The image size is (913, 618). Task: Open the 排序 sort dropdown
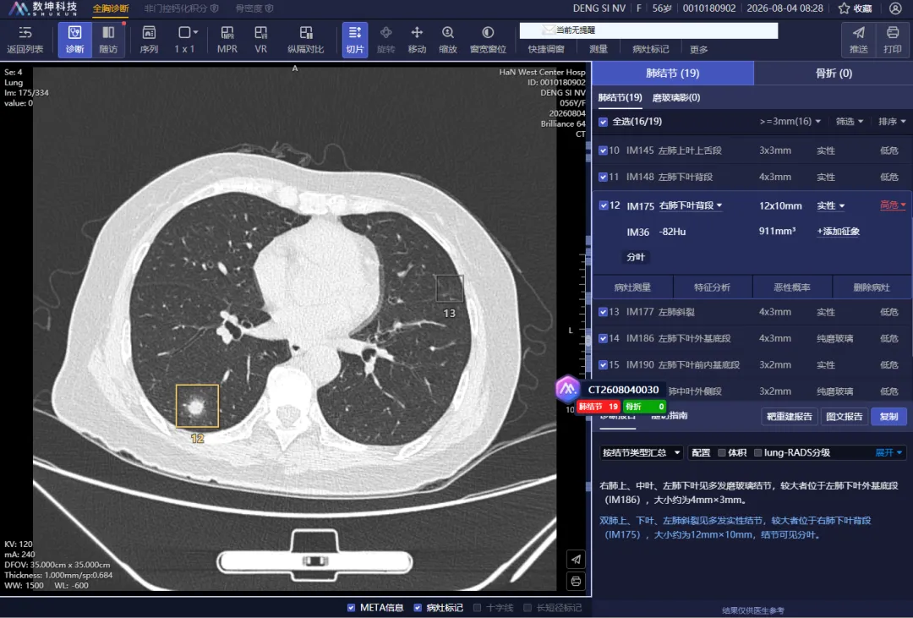892,121
